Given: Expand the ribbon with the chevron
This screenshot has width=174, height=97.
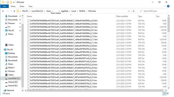Looking at the screenshot, I should [165, 6].
